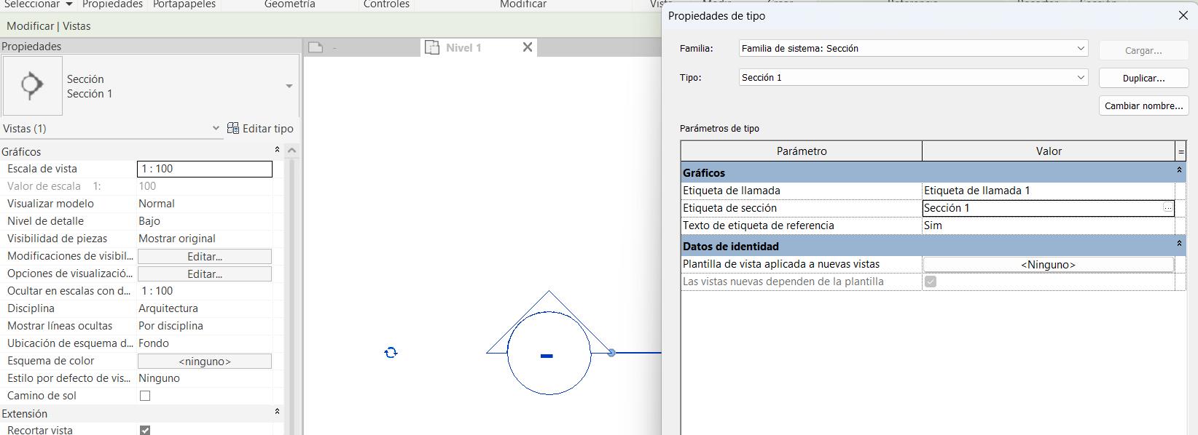Click Disciplina value Arquitectura
The width and height of the screenshot is (1198, 435).
pyautogui.click(x=205, y=308)
